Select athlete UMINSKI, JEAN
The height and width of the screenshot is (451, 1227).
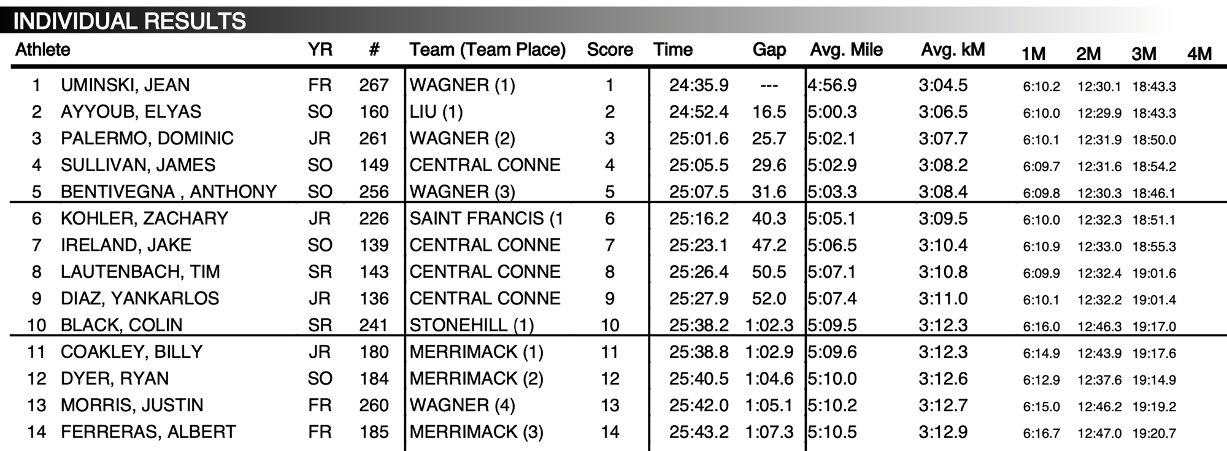[x=125, y=85]
